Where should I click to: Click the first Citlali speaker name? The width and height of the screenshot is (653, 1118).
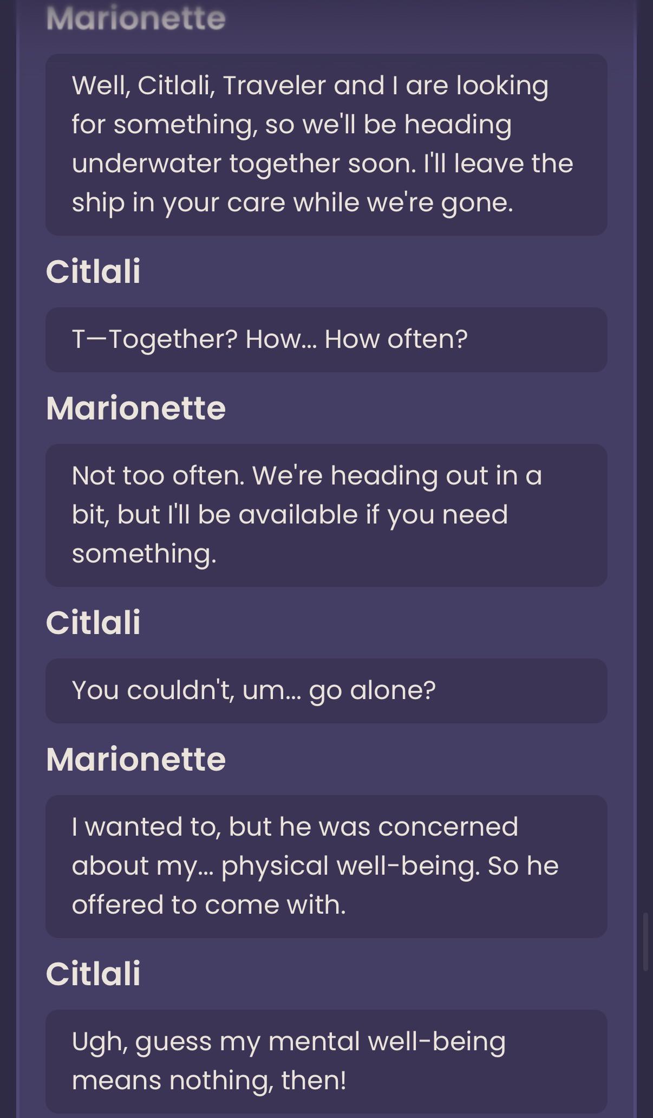pyautogui.click(x=93, y=271)
